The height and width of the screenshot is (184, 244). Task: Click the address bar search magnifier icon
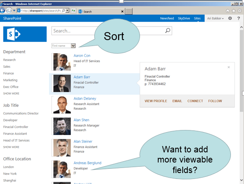(63, 11)
